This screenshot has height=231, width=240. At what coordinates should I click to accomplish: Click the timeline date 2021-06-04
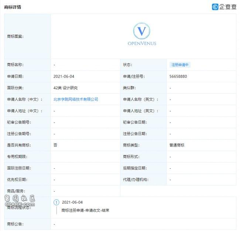pos(72,202)
